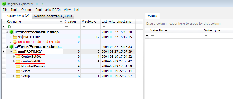Select Unassociated deleted records row
This screenshot has width=233, height=99.
[39, 42]
